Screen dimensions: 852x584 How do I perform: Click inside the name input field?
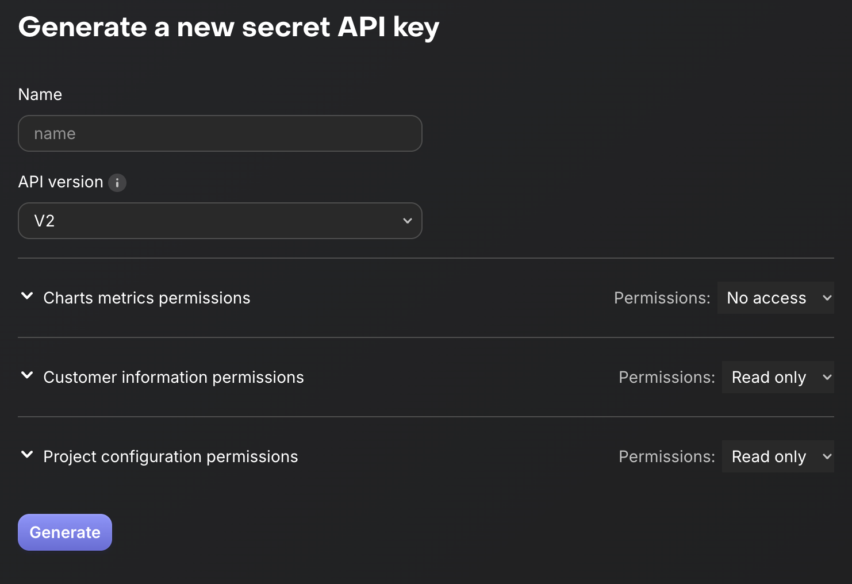(x=220, y=133)
